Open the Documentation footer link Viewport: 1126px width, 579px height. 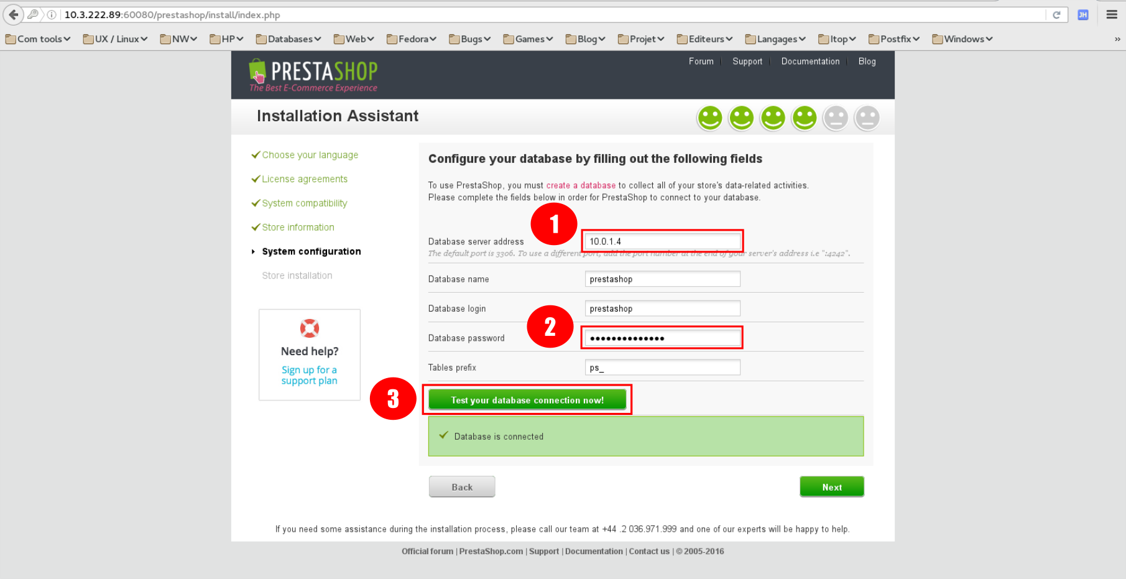pyautogui.click(x=594, y=551)
